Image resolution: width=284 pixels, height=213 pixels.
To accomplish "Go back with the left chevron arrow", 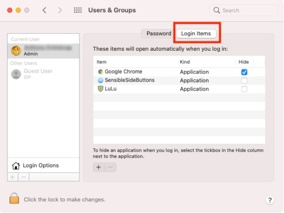I will click(44, 10).
